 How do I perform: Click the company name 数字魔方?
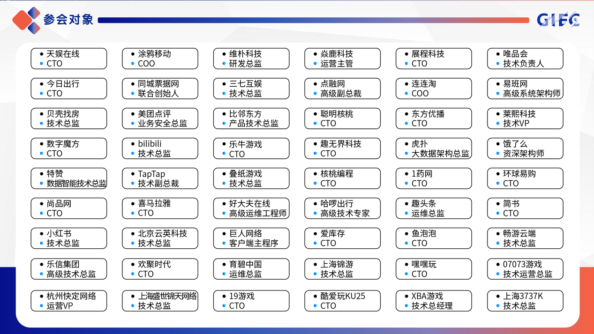[x=63, y=144]
